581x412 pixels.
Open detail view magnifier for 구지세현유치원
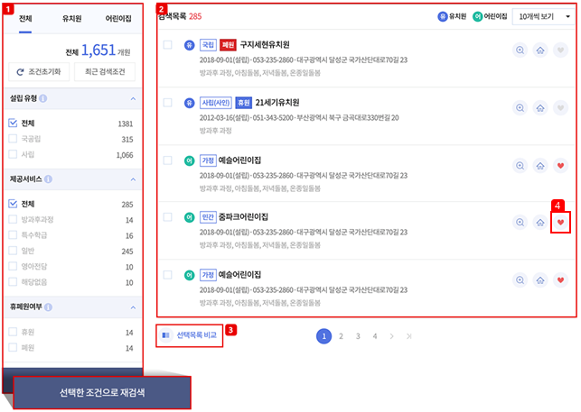coord(520,50)
